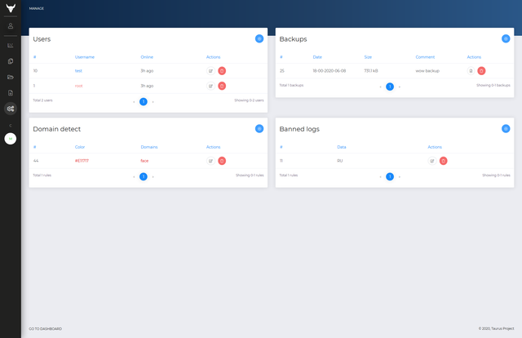Go to page 1 in Domain detect pagination

[x=144, y=176]
